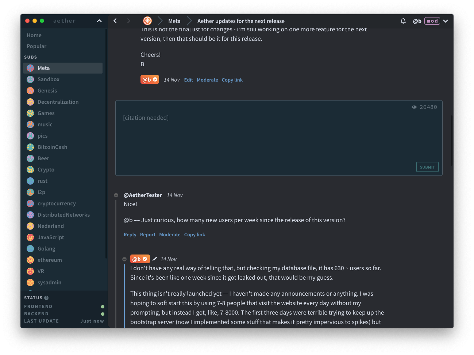Click the eye icon above the reply box
The image size is (474, 355).
click(414, 107)
